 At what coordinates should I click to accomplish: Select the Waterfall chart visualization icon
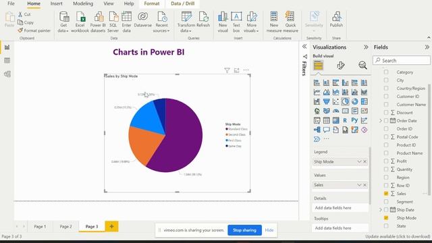pos(317,101)
